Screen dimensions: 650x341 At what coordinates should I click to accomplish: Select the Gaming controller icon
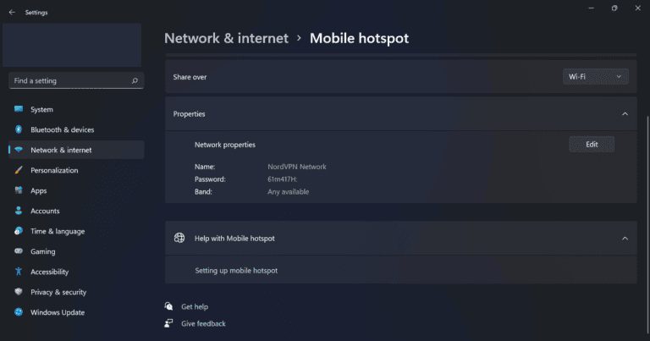tap(19, 251)
